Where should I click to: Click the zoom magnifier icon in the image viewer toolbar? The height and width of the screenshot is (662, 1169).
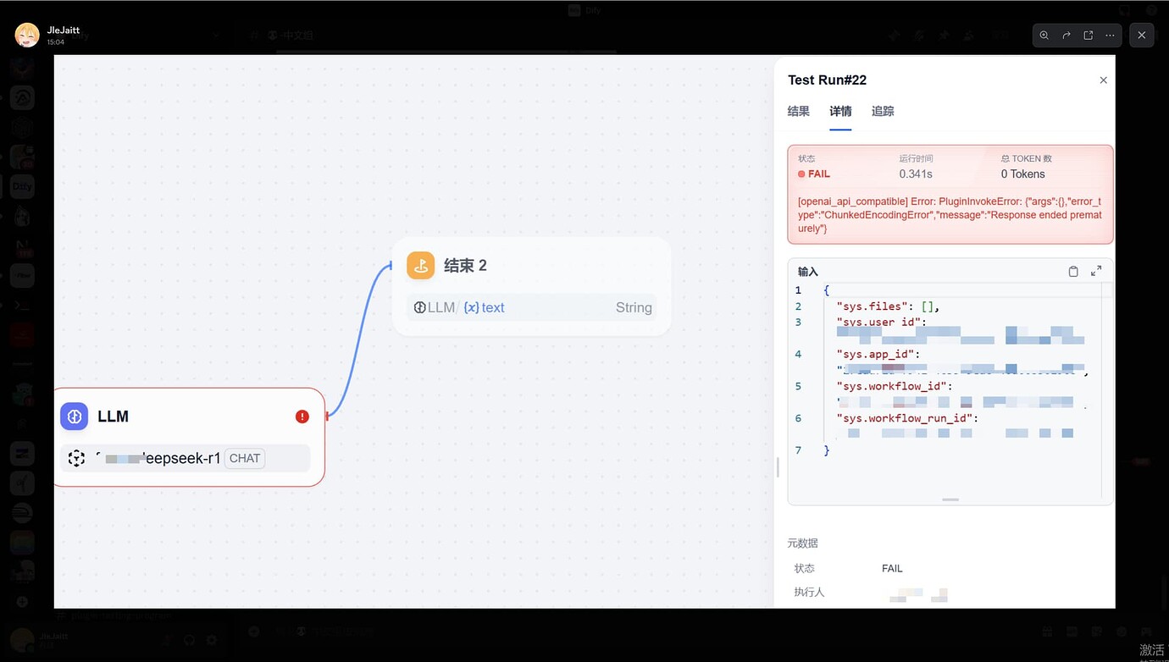point(1044,36)
